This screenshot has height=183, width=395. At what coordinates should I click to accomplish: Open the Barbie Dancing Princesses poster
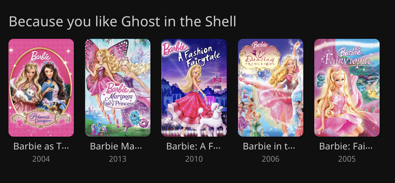[x=271, y=88]
